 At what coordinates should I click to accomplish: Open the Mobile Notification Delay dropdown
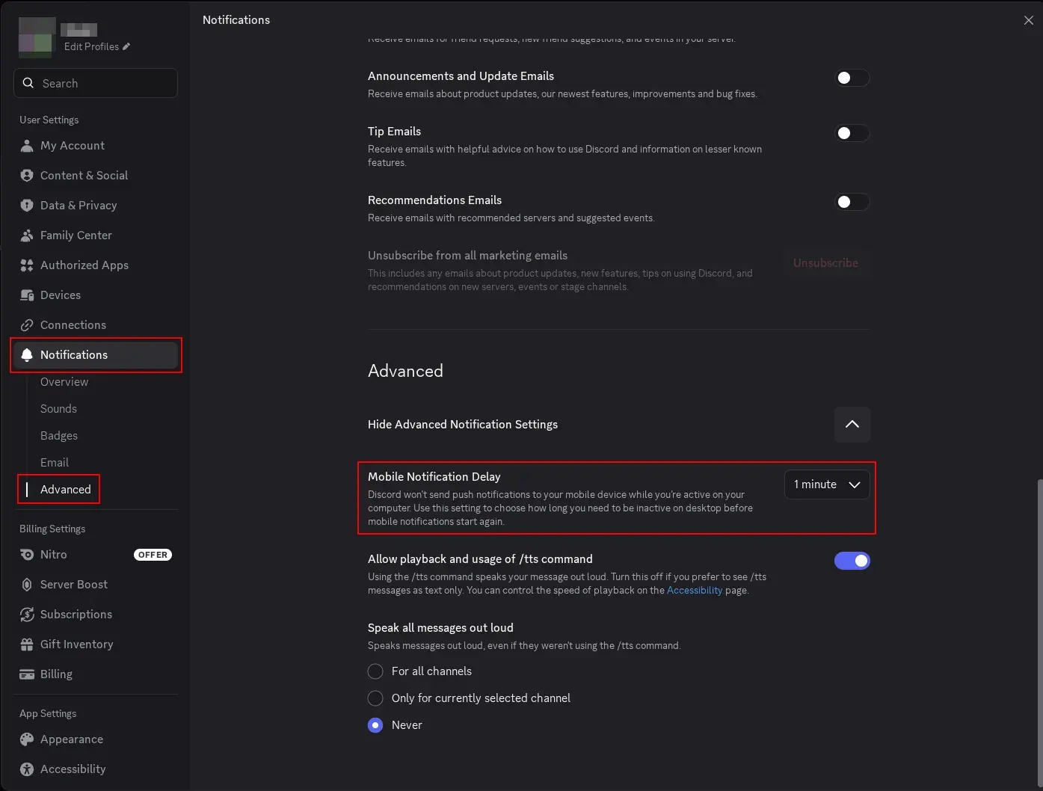pyautogui.click(x=827, y=484)
